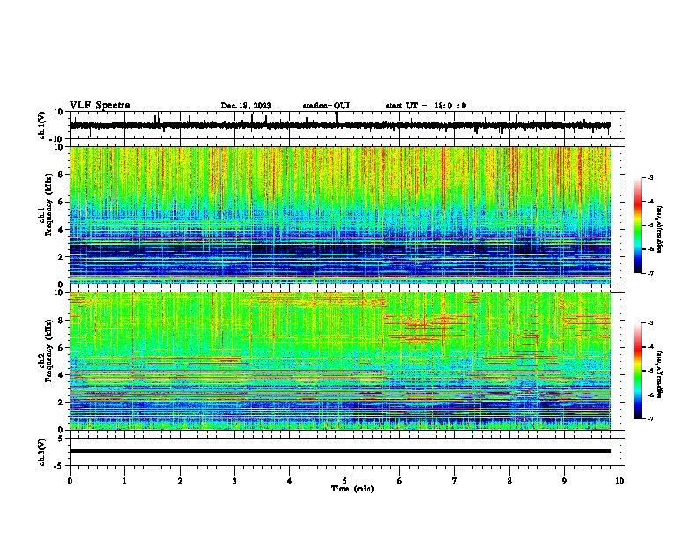Click the ch.3 flat black voltage trace
Viewport: 698px width, 539px height.
339,451
